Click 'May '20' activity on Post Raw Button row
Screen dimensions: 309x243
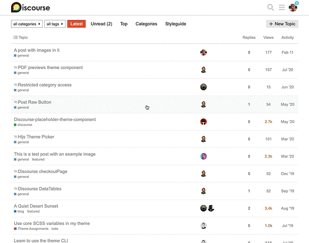(x=288, y=104)
